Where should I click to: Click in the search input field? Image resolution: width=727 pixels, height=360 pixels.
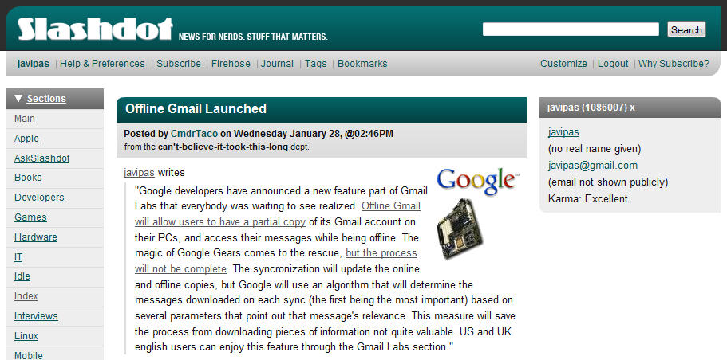tap(571, 29)
